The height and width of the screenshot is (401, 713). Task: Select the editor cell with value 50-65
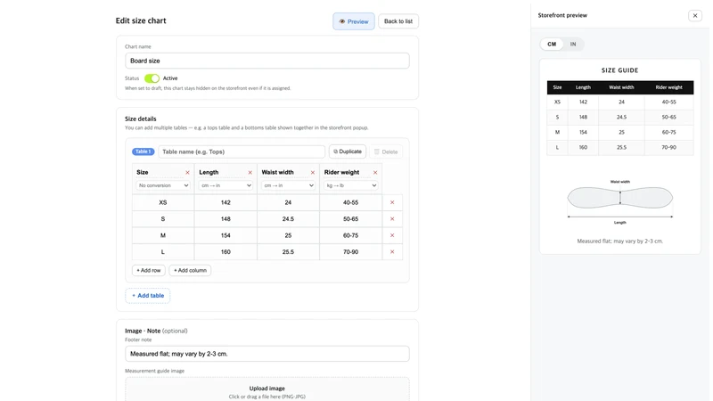click(350, 218)
